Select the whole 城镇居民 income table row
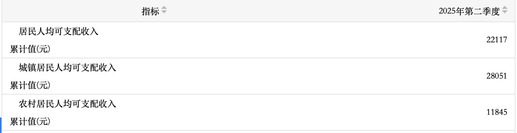 point(258,76)
